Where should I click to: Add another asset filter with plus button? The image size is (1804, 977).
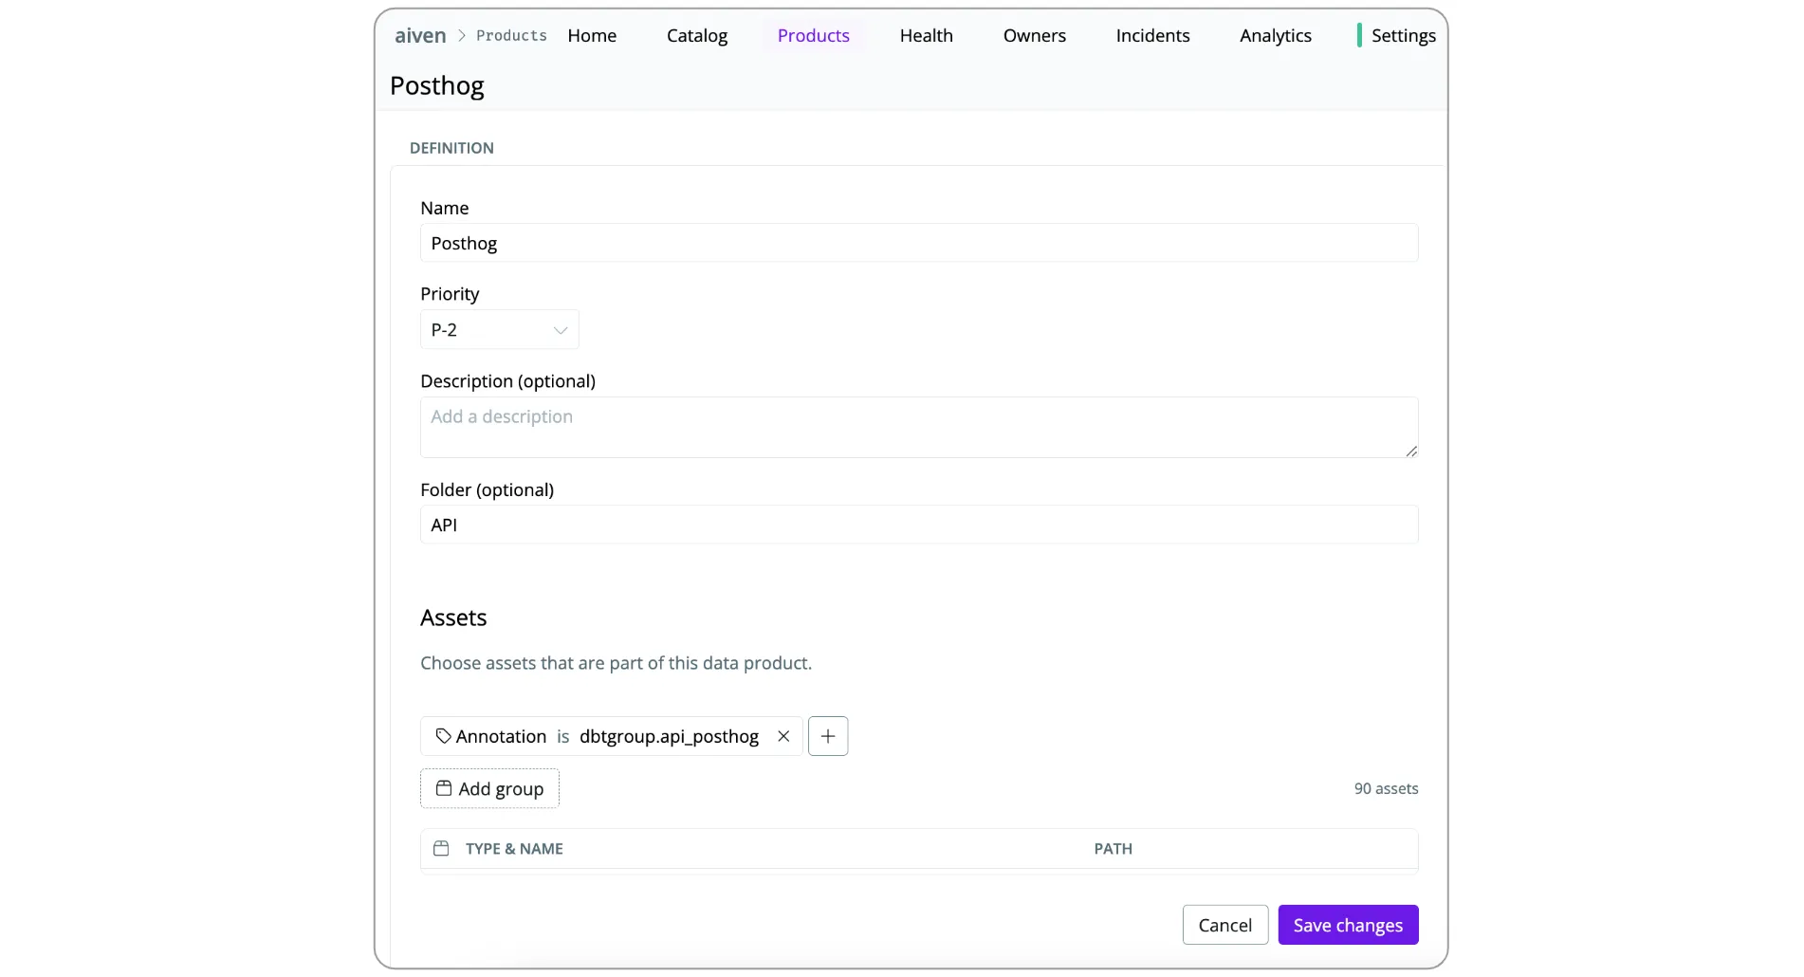pos(828,736)
